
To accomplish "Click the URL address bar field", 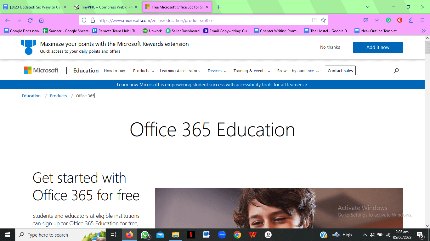I will click(204, 20).
